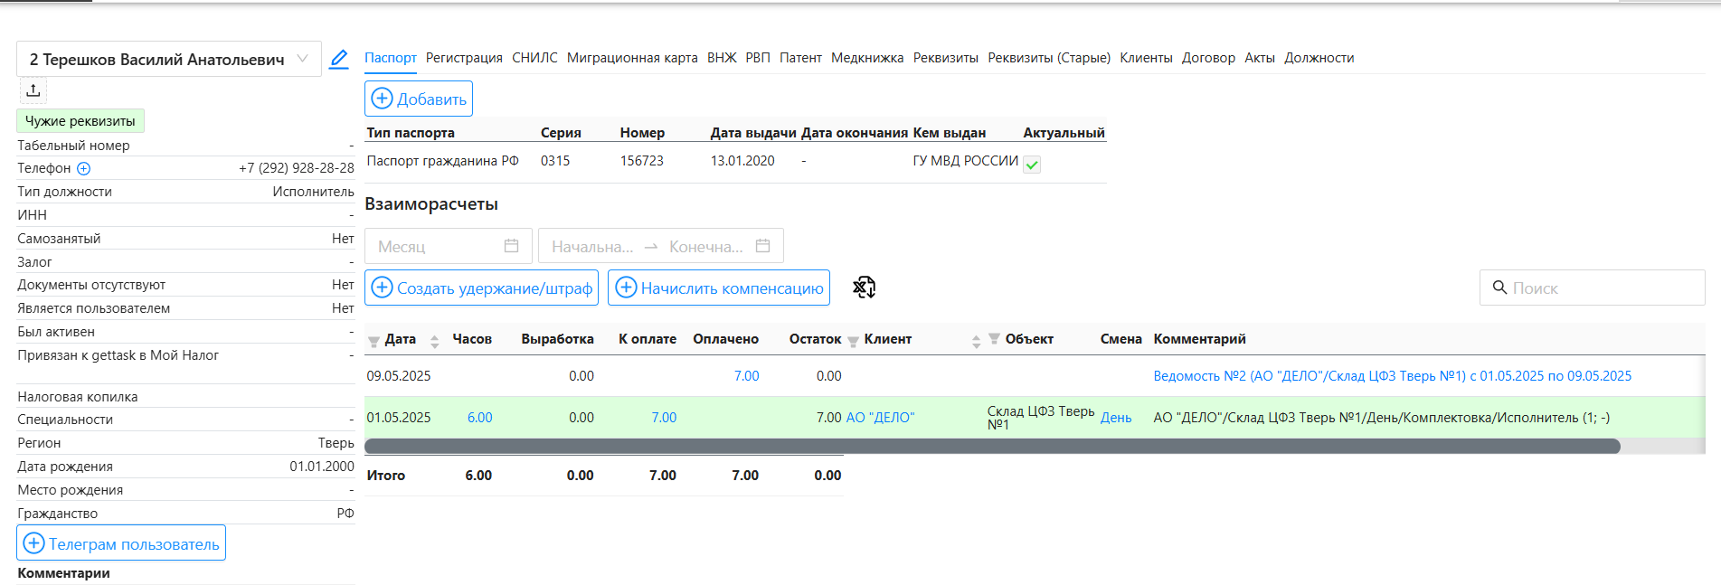Open the date range start field Начальная

pos(592,246)
